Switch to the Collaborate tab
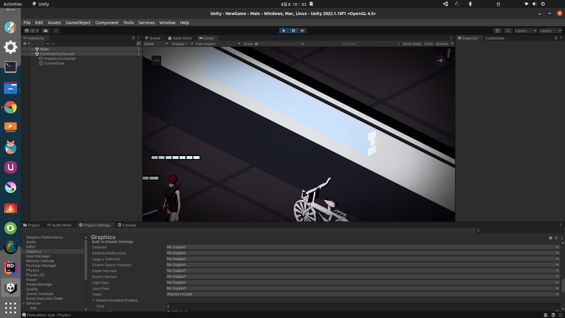This screenshot has width=565, height=318. [x=495, y=38]
